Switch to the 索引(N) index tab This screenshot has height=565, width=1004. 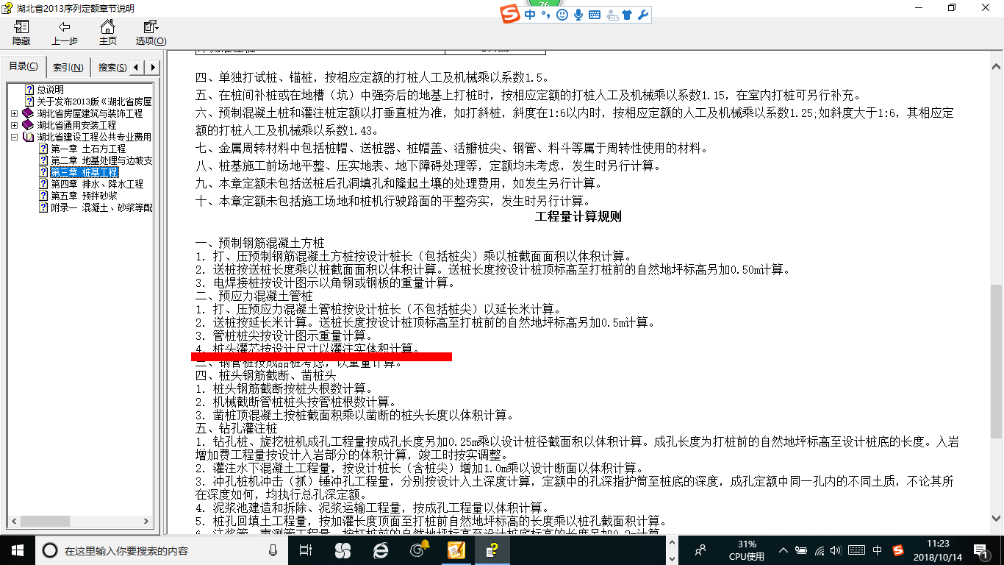tap(68, 68)
